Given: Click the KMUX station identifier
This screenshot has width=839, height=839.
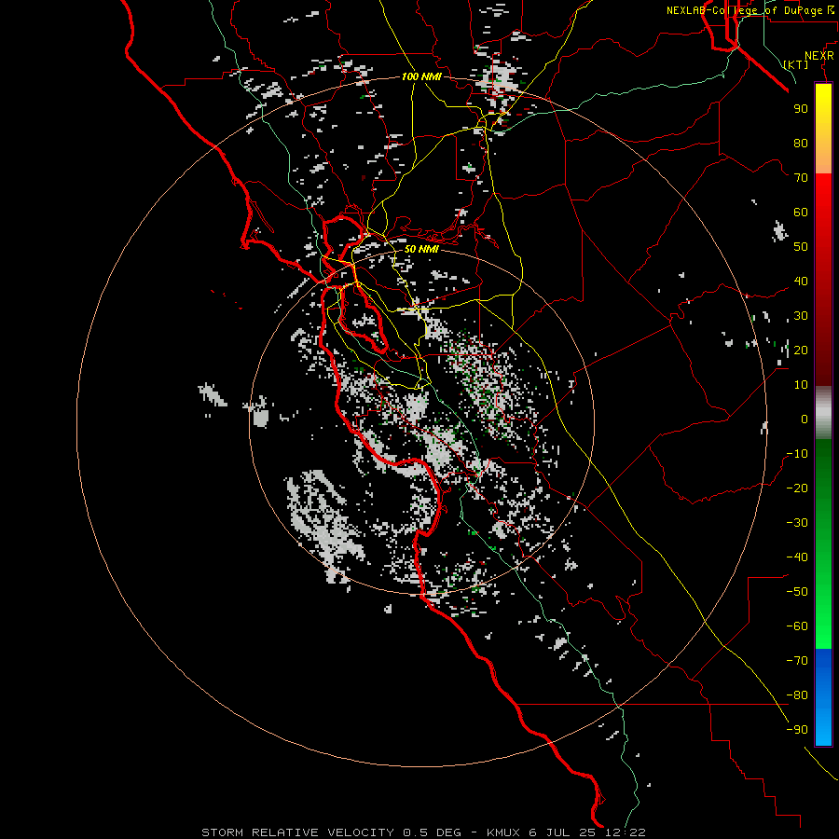Looking at the screenshot, I should [504, 832].
